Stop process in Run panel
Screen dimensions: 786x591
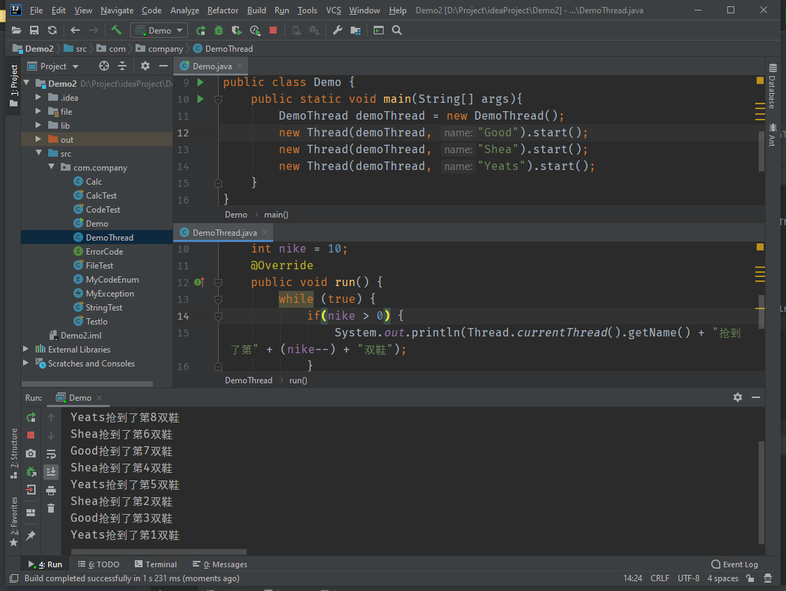tap(31, 436)
